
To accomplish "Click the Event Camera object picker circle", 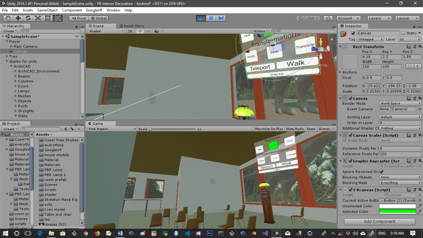I will [420, 109].
